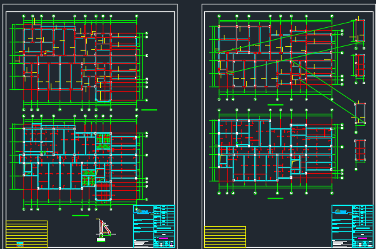This screenshot has height=249, width=376.
Task: Click the green title underline below left lower plan
Action: coord(81,216)
